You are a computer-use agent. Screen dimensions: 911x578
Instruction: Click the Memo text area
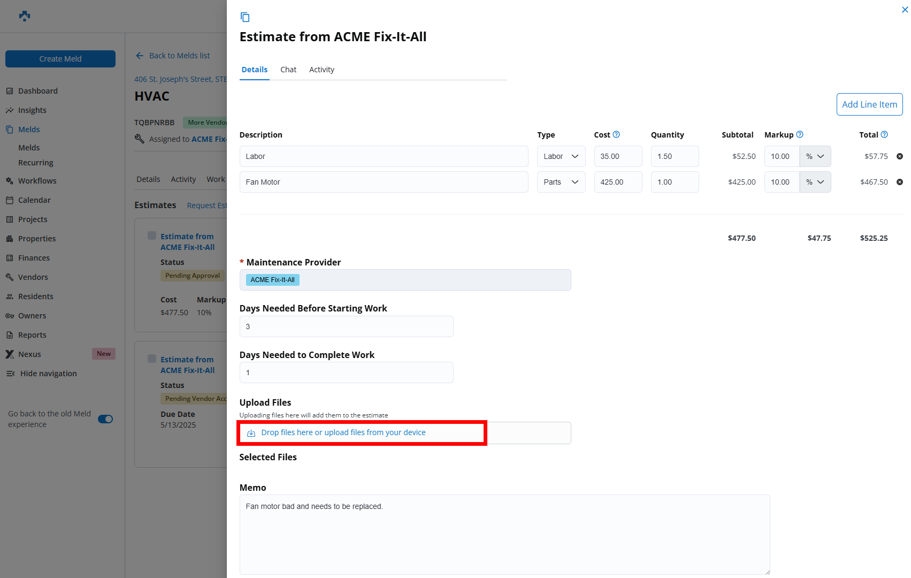[504, 534]
